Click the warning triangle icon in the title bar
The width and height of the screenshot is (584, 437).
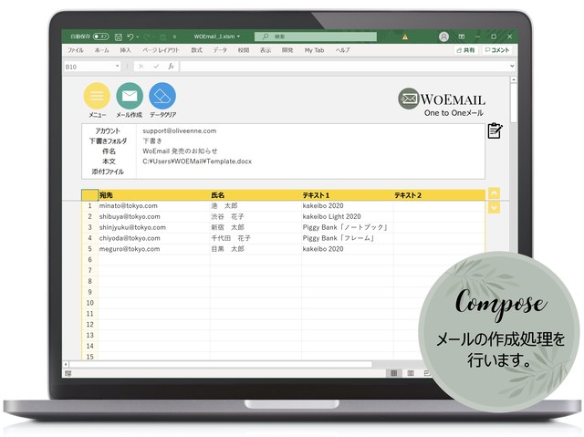405,36
